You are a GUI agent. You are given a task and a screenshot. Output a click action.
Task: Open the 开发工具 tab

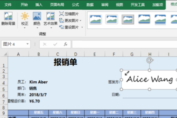tap(138, 5)
